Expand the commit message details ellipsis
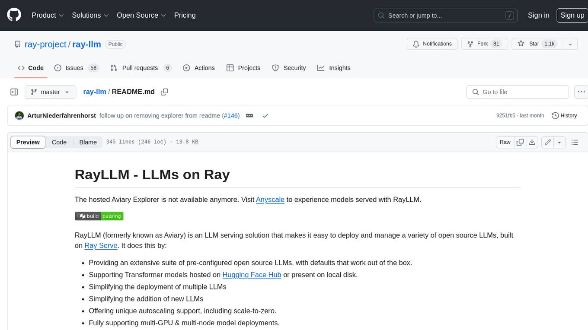The height and width of the screenshot is (330, 588). coord(249,116)
